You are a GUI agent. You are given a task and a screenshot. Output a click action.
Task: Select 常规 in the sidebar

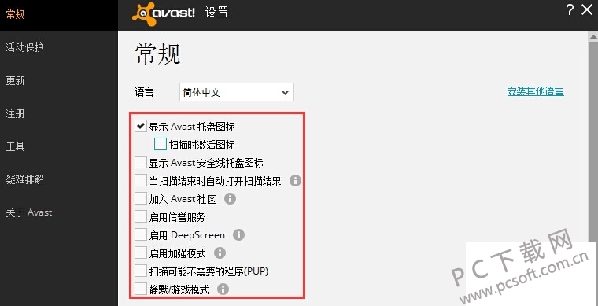click(59, 15)
